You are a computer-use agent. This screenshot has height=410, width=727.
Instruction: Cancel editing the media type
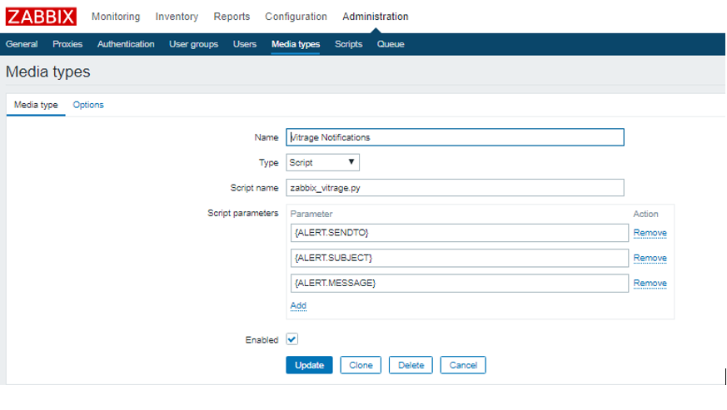click(463, 365)
